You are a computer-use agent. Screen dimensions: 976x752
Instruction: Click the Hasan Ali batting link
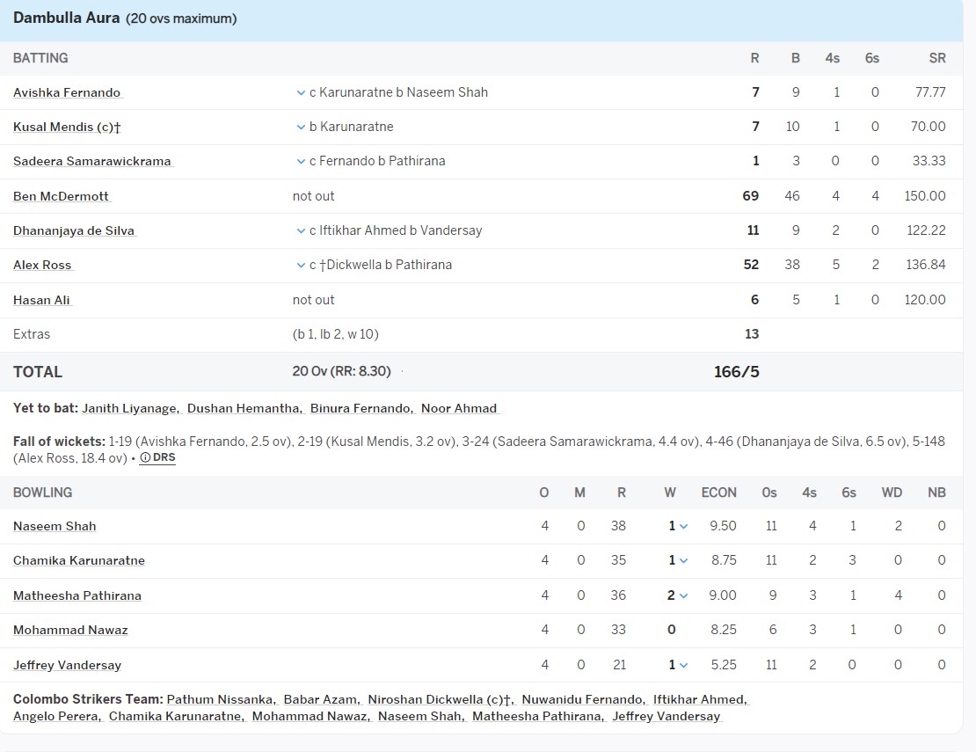[41, 300]
